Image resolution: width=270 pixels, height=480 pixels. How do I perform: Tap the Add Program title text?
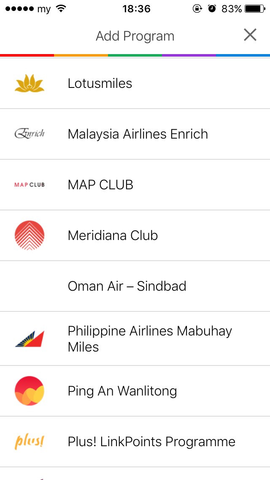tap(135, 36)
